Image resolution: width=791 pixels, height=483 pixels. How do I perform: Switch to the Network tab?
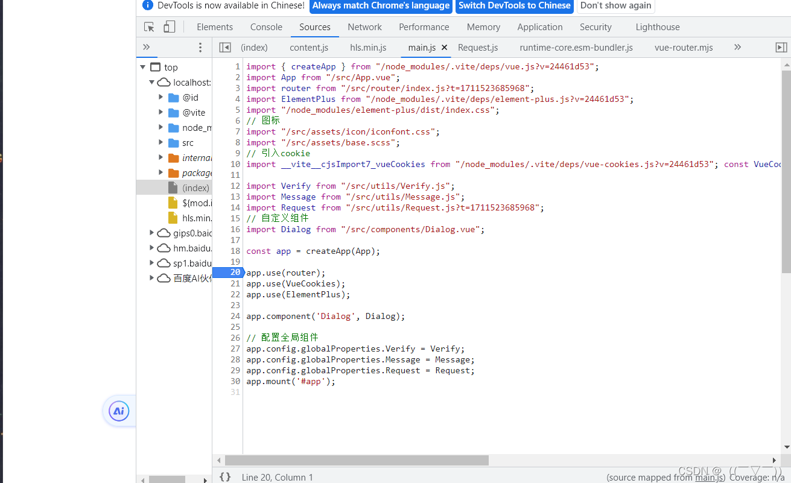364,27
